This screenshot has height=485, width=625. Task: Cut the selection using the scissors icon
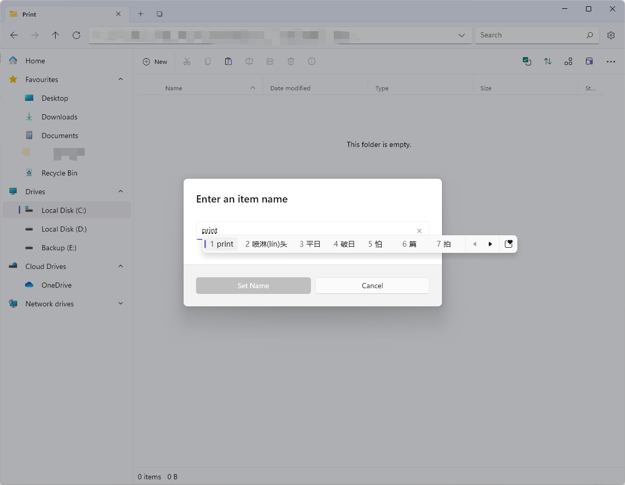click(x=187, y=61)
